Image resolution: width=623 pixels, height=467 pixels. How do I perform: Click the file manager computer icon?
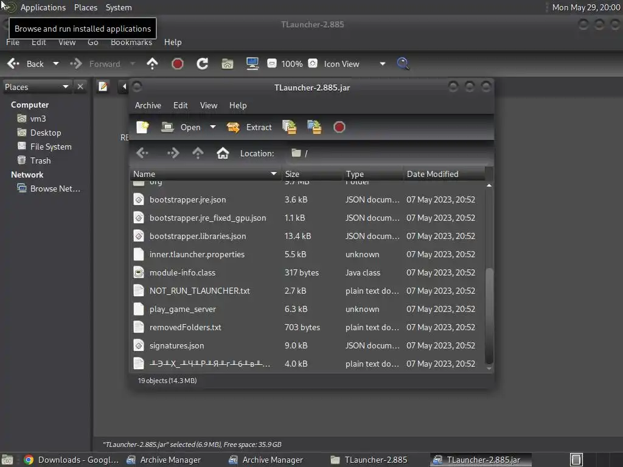click(x=252, y=63)
